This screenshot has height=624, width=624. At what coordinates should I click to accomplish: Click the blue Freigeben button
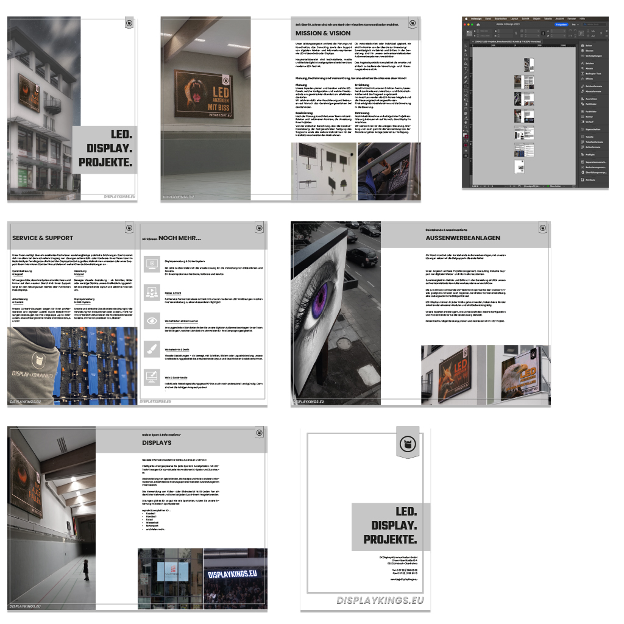tap(561, 24)
